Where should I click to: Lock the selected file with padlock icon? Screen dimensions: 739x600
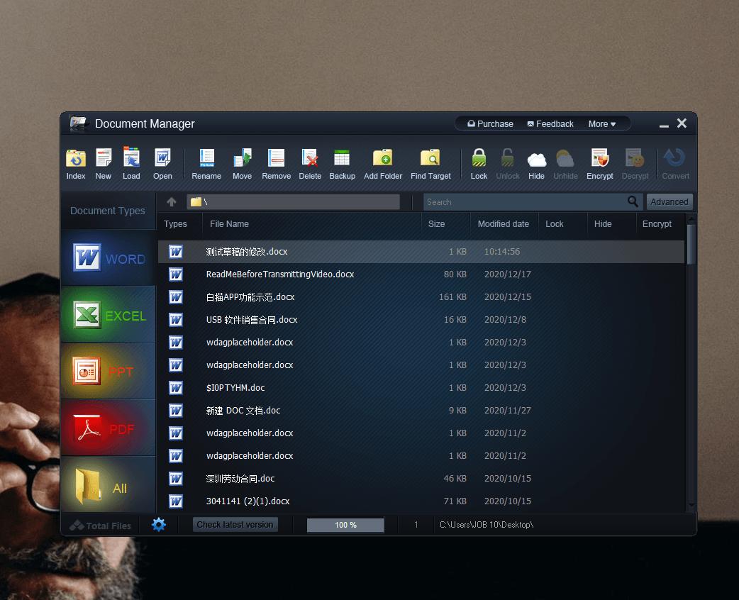click(x=479, y=158)
